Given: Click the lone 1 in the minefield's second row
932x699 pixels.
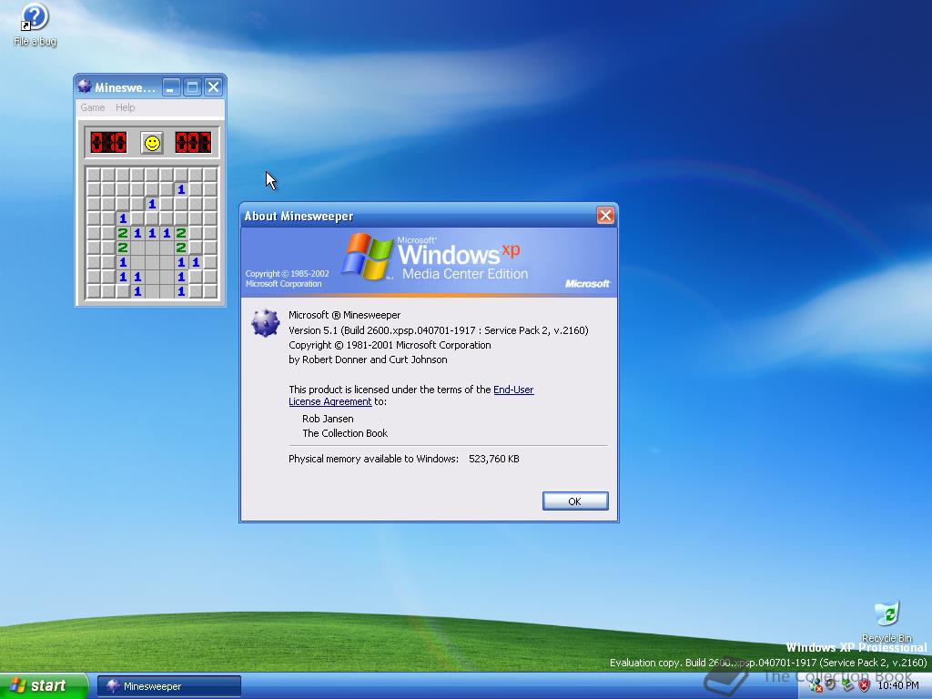Looking at the screenshot, I should [181, 189].
